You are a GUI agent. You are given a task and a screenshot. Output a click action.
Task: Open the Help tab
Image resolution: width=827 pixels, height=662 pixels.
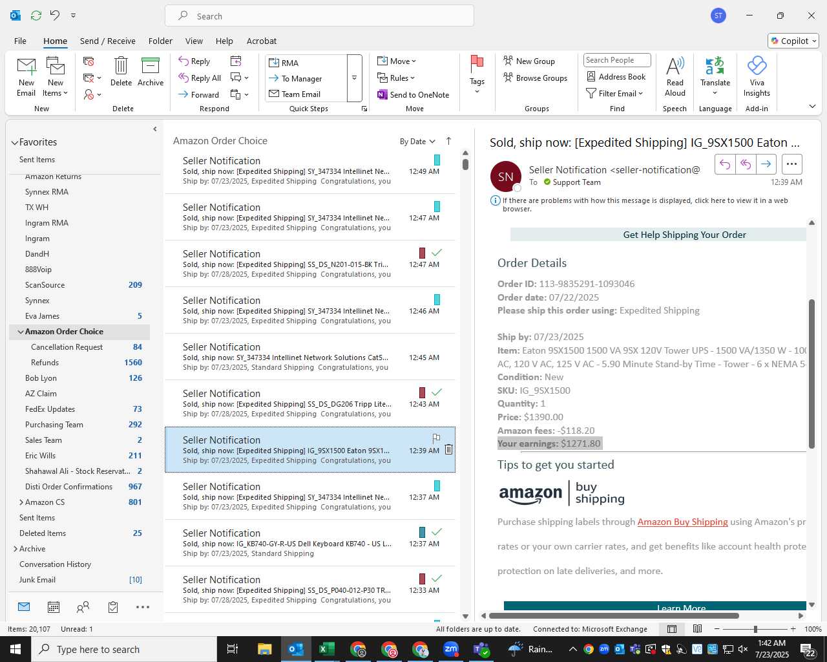224,41
